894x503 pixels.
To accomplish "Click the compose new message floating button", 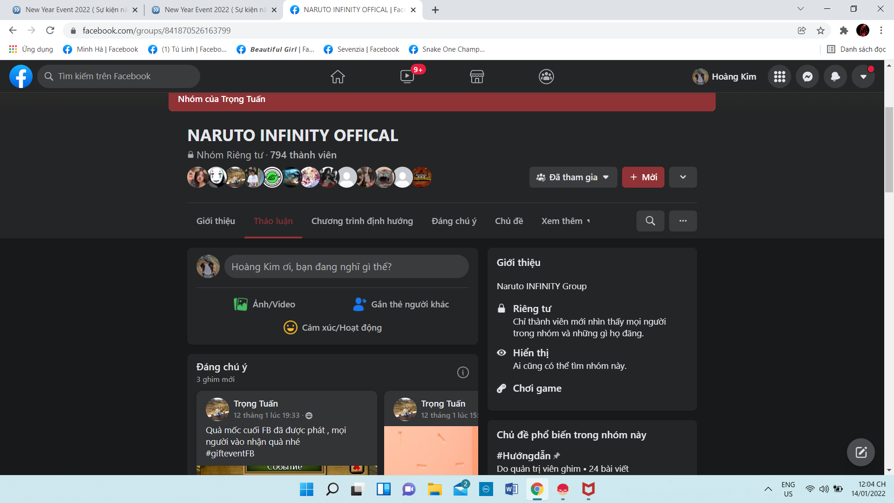I will click(860, 452).
